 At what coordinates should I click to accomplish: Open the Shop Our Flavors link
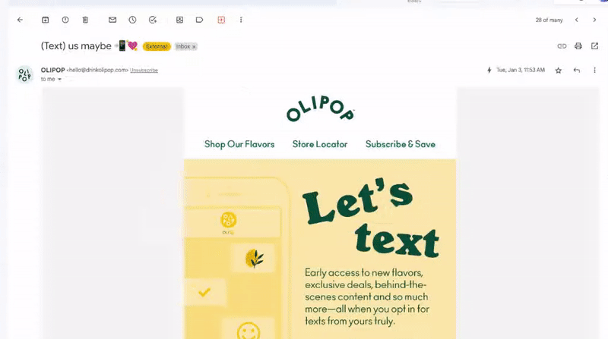click(239, 144)
